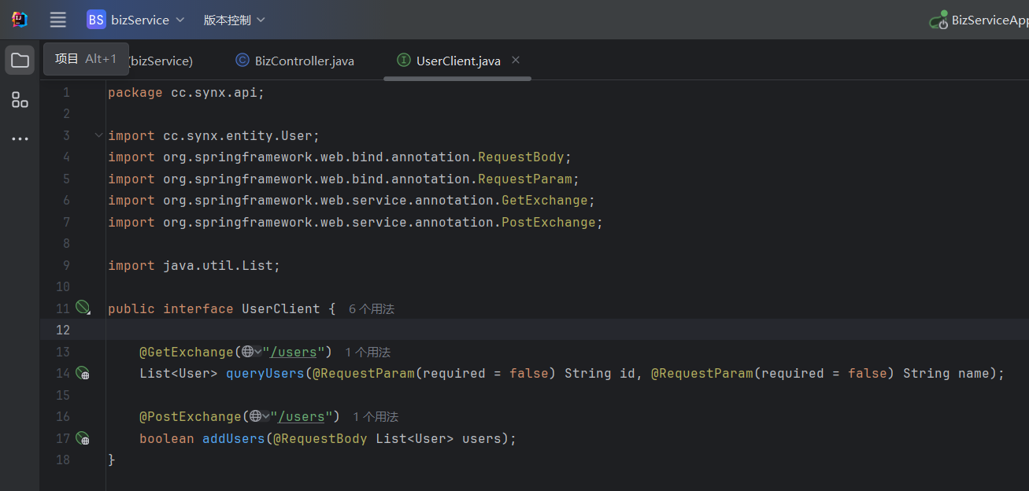The height and width of the screenshot is (491, 1029).
Task: Click the closing brace on line 18
Action: point(112,460)
